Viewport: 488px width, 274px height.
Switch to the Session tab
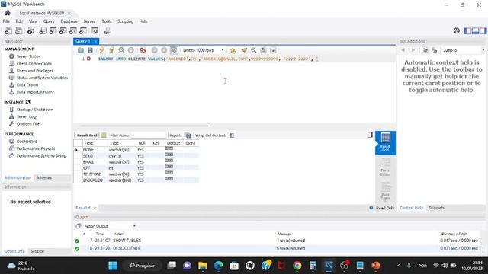tap(37, 251)
